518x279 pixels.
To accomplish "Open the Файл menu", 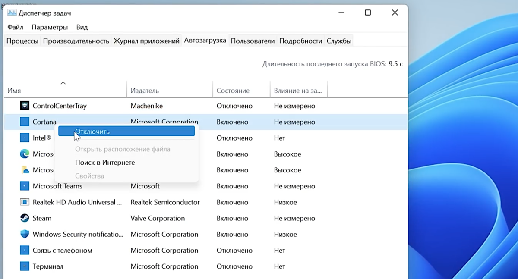I will (15, 27).
